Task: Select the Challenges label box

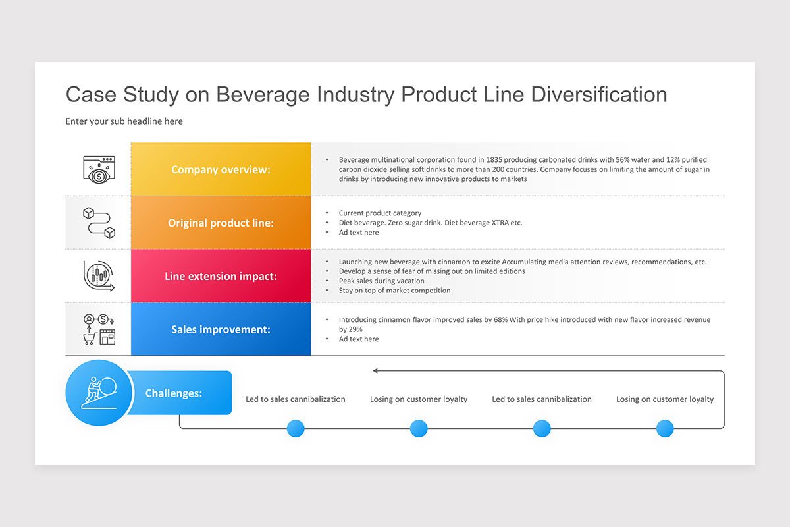Action: pyautogui.click(x=179, y=393)
